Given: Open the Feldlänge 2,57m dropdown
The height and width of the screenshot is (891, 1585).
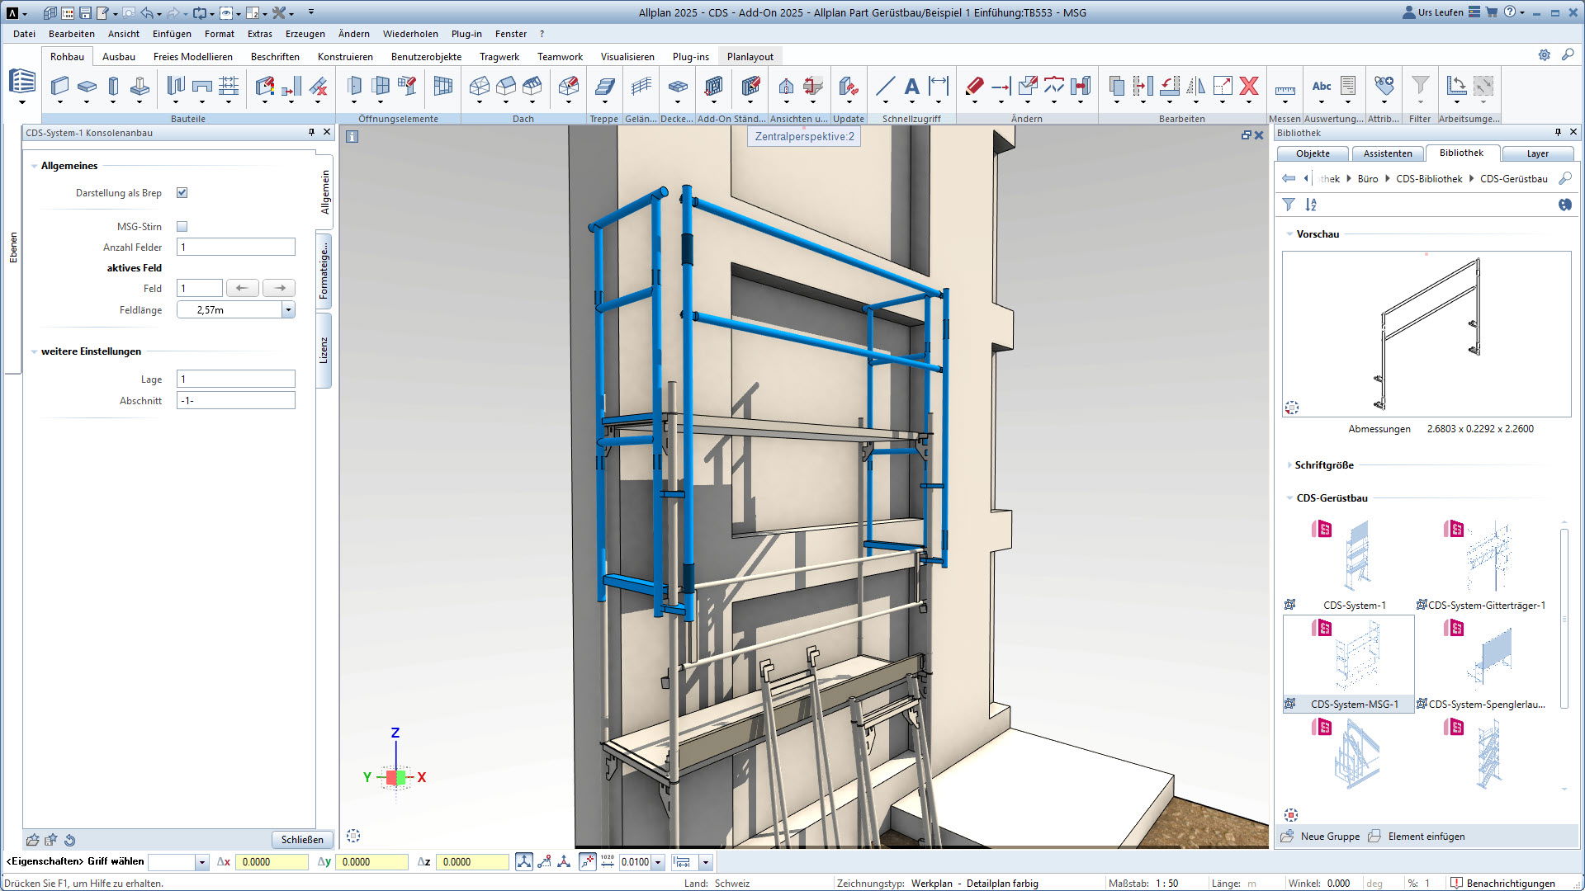Looking at the screenshot, I should (x=288, y=310).
